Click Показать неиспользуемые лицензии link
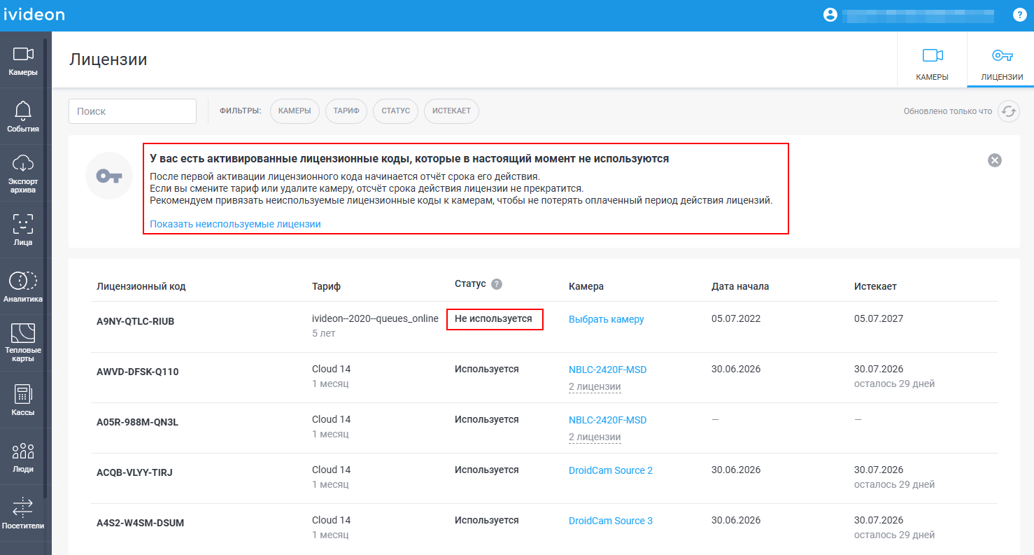 235,224
